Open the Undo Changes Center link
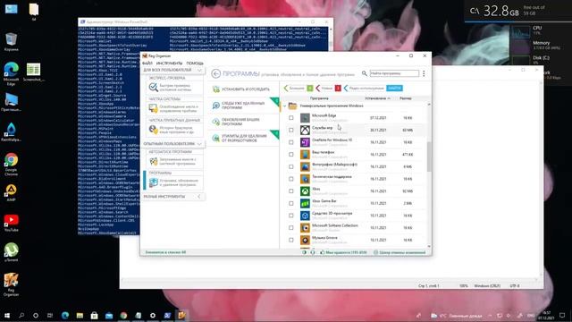 402,252
